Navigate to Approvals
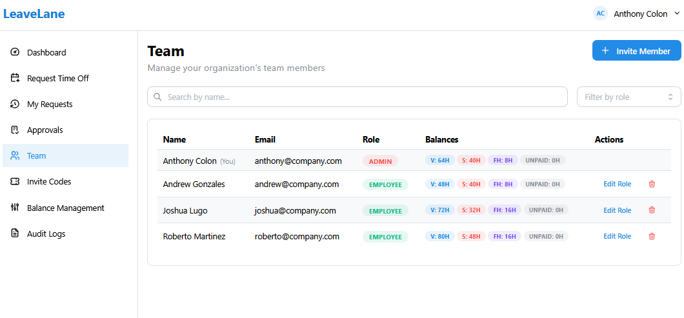 click(x=65, y=130)
